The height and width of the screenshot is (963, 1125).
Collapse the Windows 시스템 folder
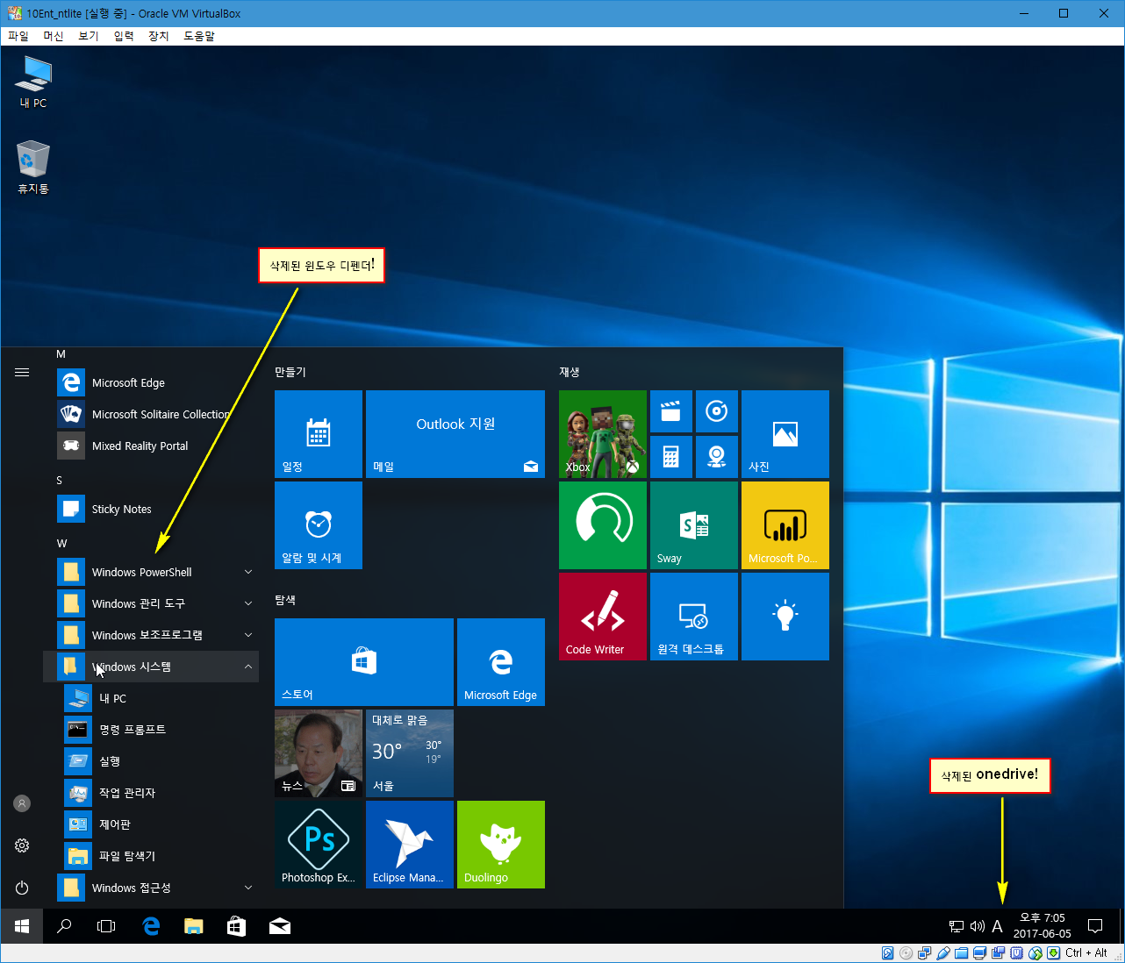point(151,667)
